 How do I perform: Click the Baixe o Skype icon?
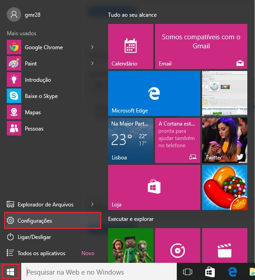tap(14, 96)
